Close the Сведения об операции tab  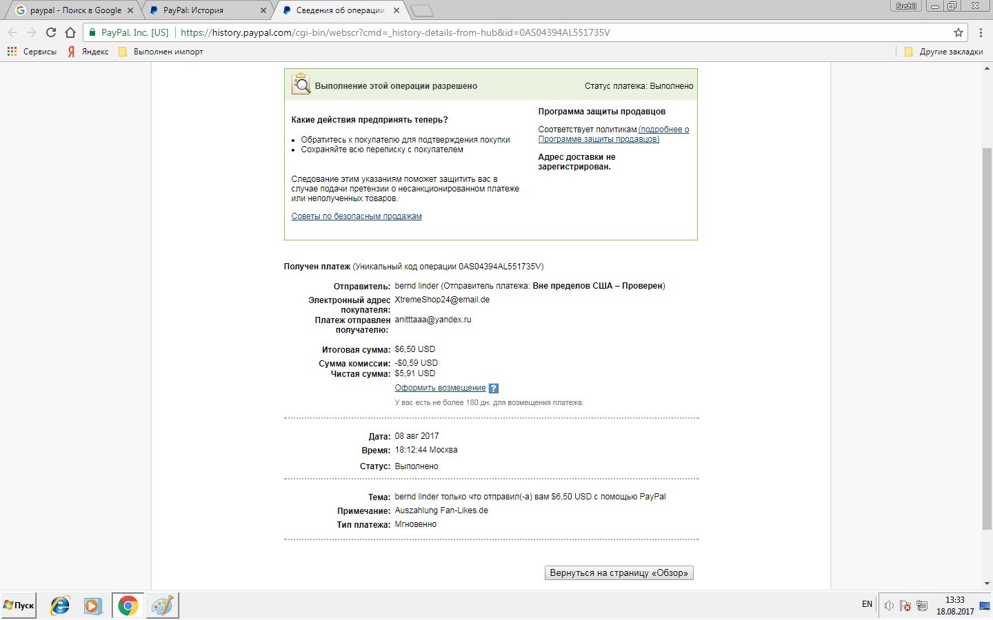(396, 10)
